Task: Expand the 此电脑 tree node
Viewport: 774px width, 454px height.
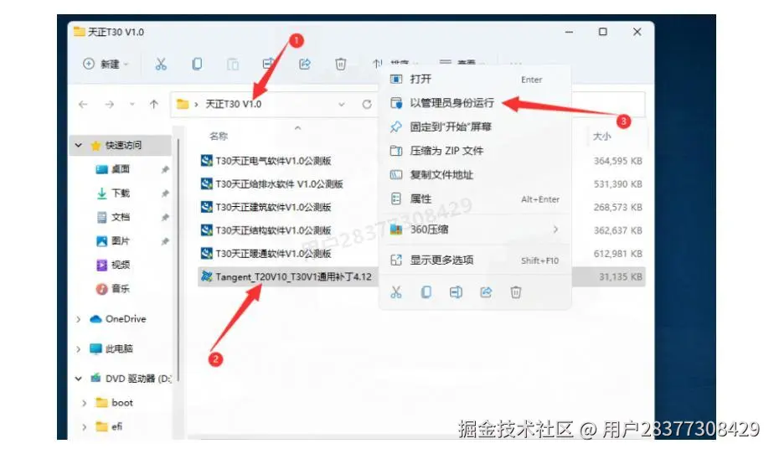Action: pyautogui.click(x=79, y=349)
